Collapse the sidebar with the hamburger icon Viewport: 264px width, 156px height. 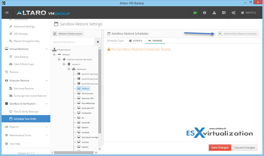[x=7, y=12]
